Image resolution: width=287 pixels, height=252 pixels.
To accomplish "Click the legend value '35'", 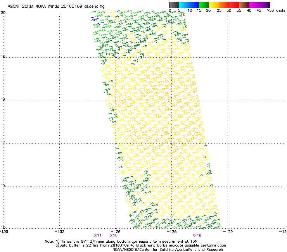I will (239, 10).
